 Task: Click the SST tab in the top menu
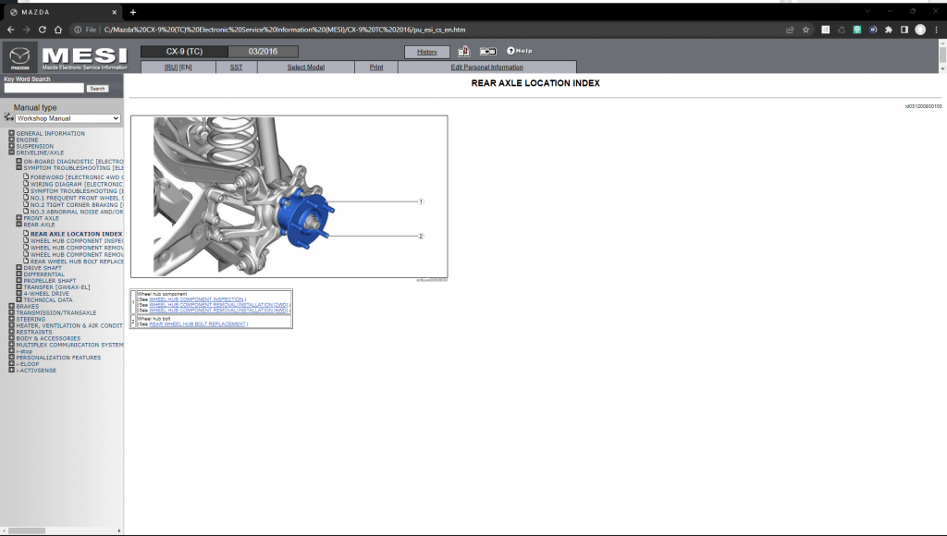point(236,67)
